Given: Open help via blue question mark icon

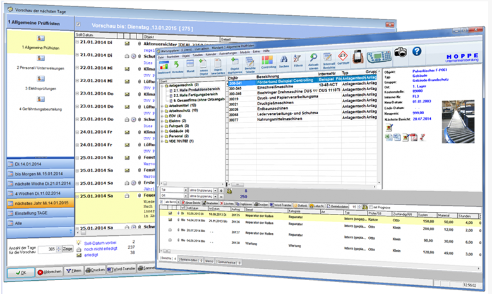Looking at the screenshot, I should coord(417,51).
